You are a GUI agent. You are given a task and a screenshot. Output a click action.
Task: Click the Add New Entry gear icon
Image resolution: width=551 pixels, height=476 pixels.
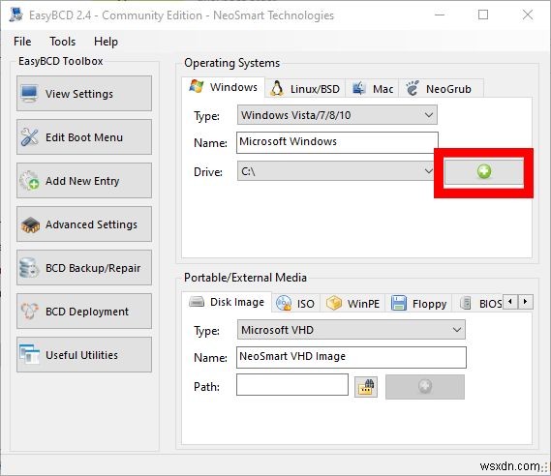point(29,180)
